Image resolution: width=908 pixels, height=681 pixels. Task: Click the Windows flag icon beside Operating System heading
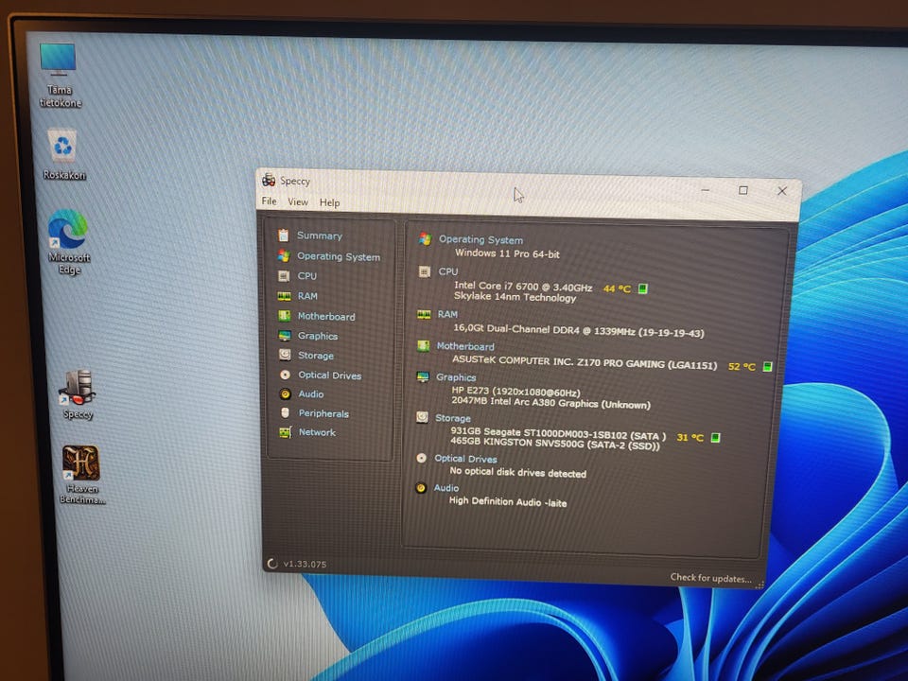[425, 238]
